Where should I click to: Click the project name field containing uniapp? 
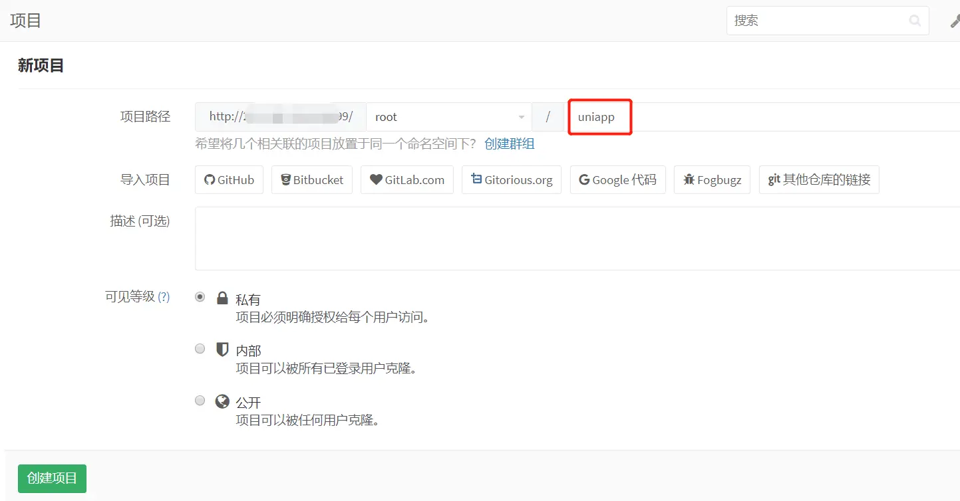pos(762,117)
